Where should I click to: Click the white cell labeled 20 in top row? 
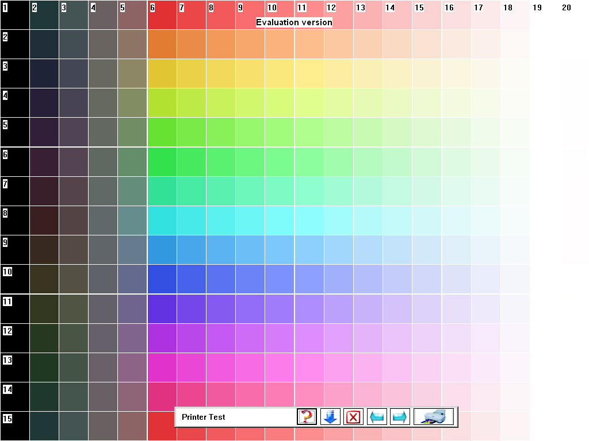point(573,15)
